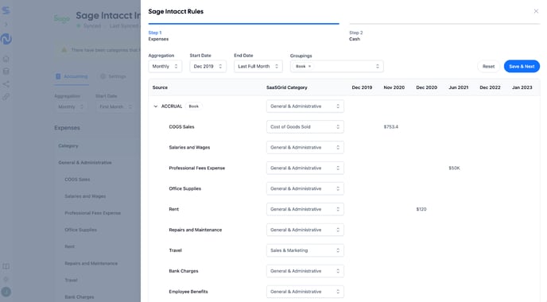
Task: Select the Employee Benefits source label
Action: pos(188,292)
